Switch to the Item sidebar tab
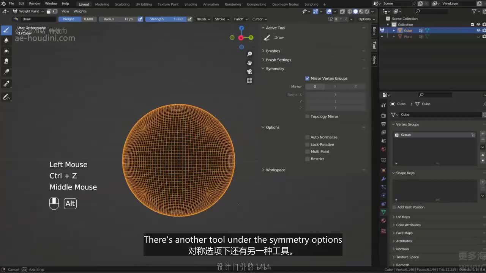486x273 pixels. tap(374, 31)
